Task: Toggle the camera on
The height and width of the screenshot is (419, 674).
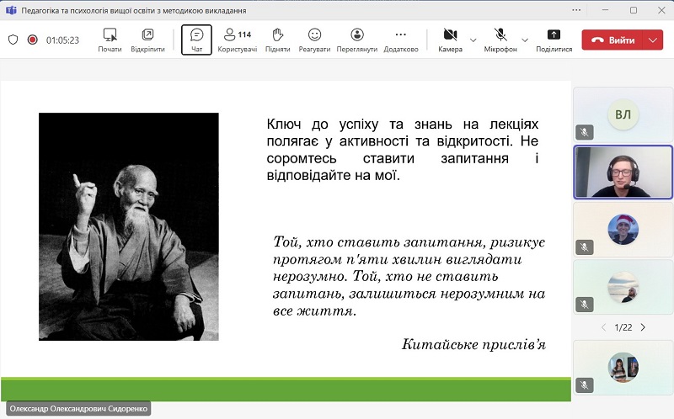Action: pos(450,40)
